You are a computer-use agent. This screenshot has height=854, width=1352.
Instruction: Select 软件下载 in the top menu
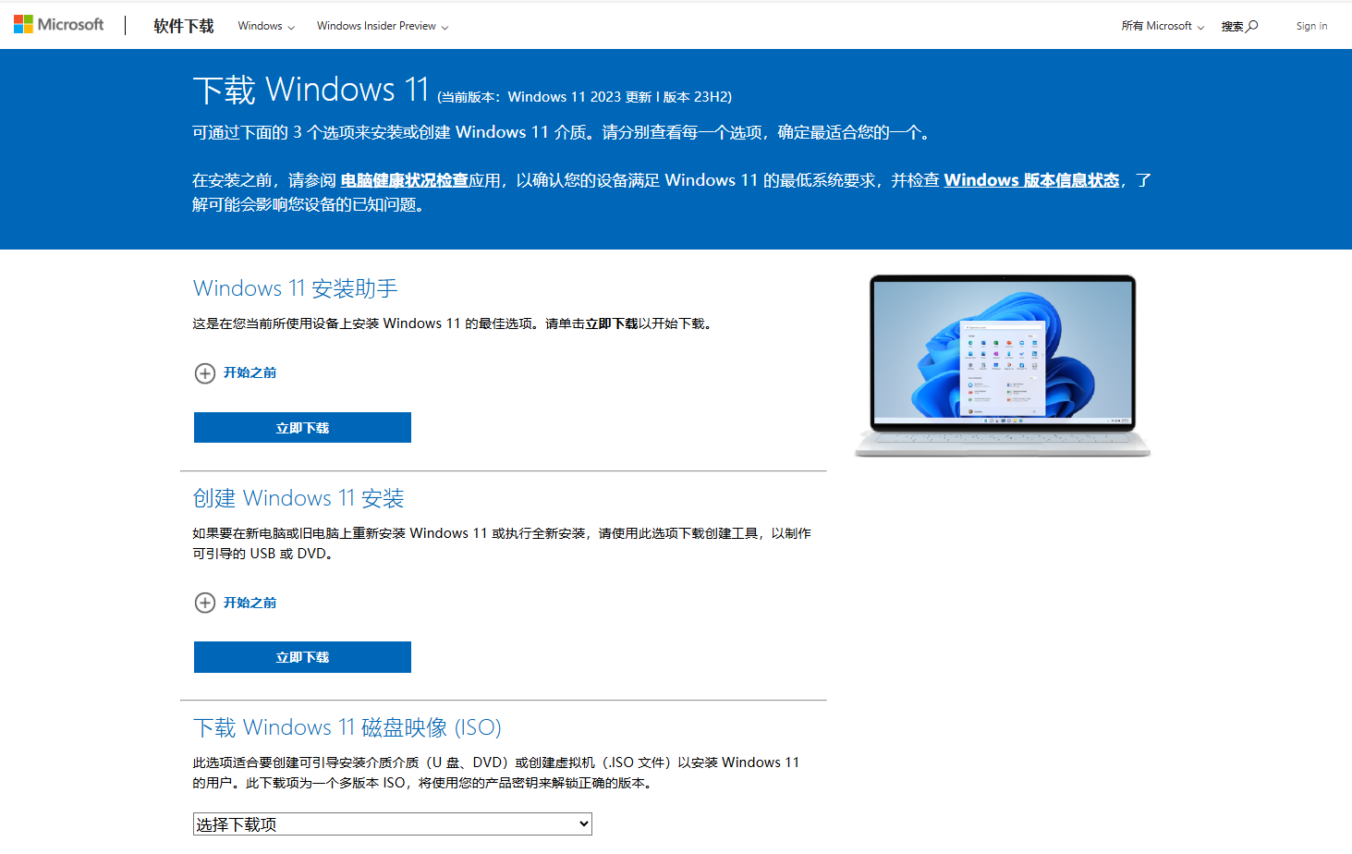182,25
